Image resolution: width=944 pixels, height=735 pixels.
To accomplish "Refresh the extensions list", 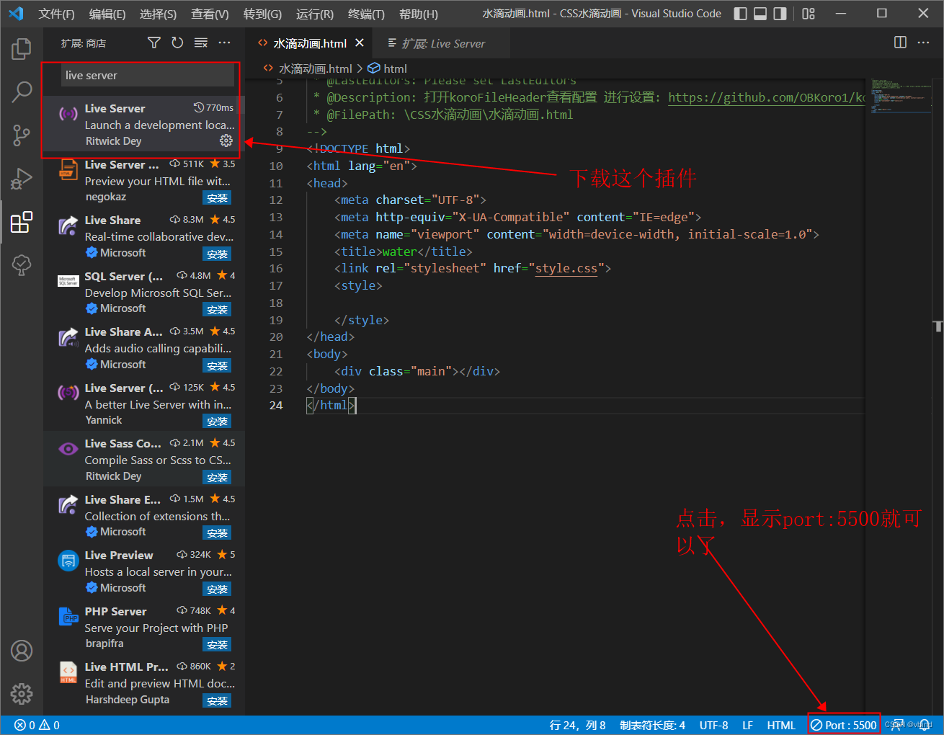I will pyautogui.click(x=177, y=43).
